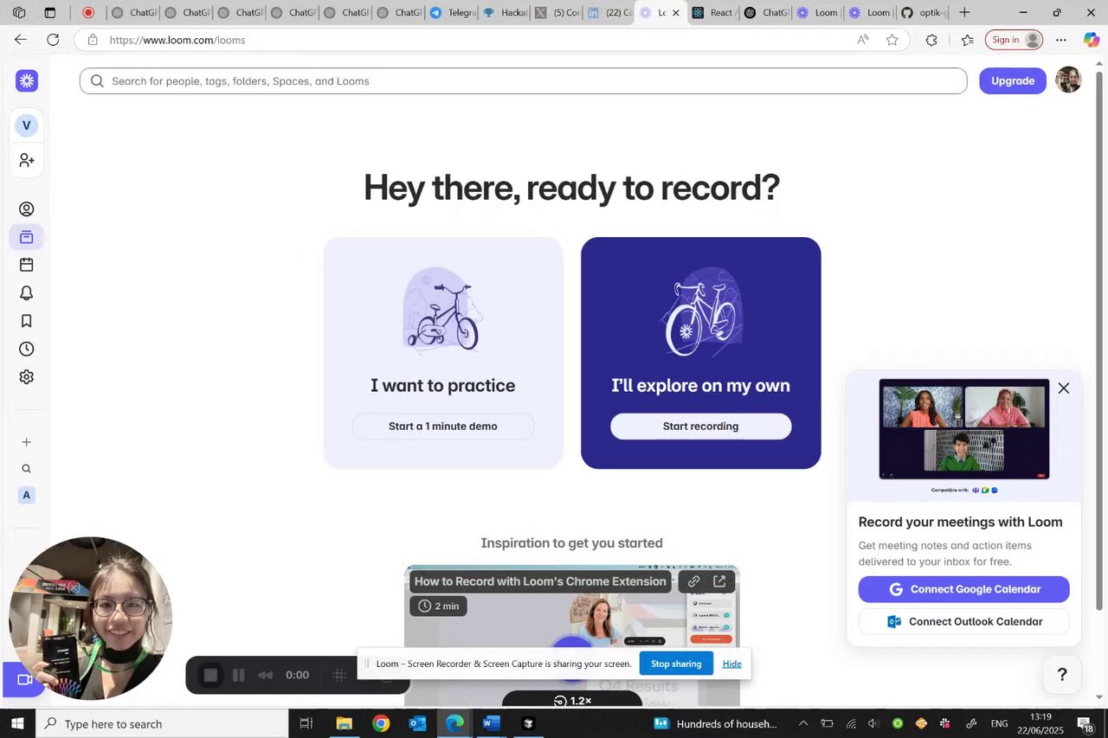This screenshot has height=738, width=1108.
Task: Open the notifications bell icon
Action: 27,293
